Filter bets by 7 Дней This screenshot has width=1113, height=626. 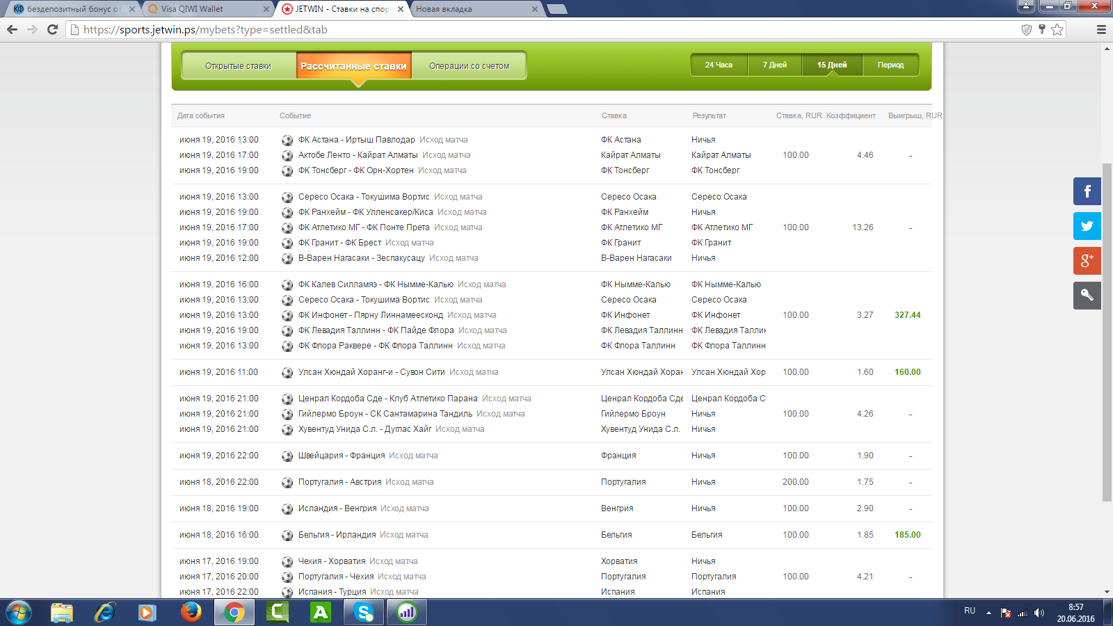pyautogui.click(x=775, y=65)
